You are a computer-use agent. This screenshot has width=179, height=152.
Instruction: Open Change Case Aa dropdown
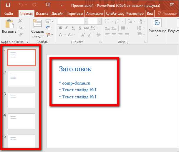[72, 35]
